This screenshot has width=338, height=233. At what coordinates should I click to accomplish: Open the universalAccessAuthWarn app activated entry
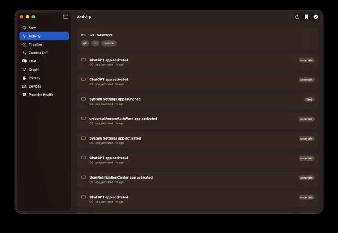coord(198,121)
